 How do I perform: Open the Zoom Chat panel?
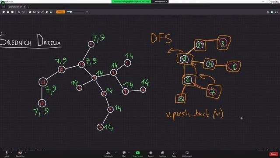tap(124, 154)
